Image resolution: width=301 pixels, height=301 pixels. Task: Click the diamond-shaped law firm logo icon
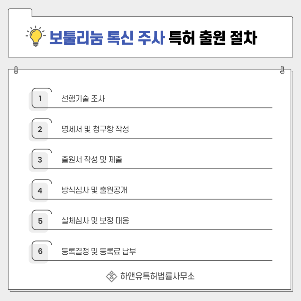[x=111, y=276]
